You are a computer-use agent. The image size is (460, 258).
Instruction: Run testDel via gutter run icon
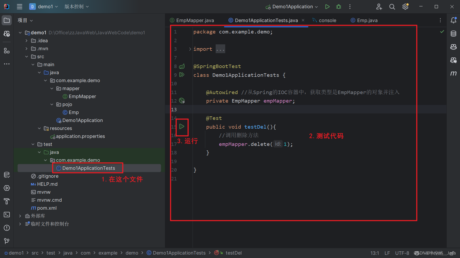click(x=182, y=126)
